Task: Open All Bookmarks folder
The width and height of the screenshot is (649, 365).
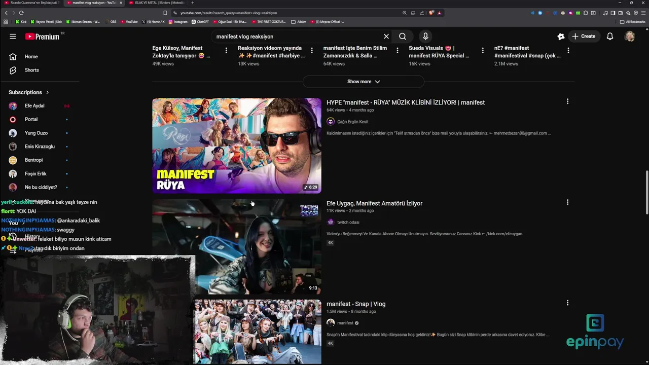Action: (x=633, y=22)
